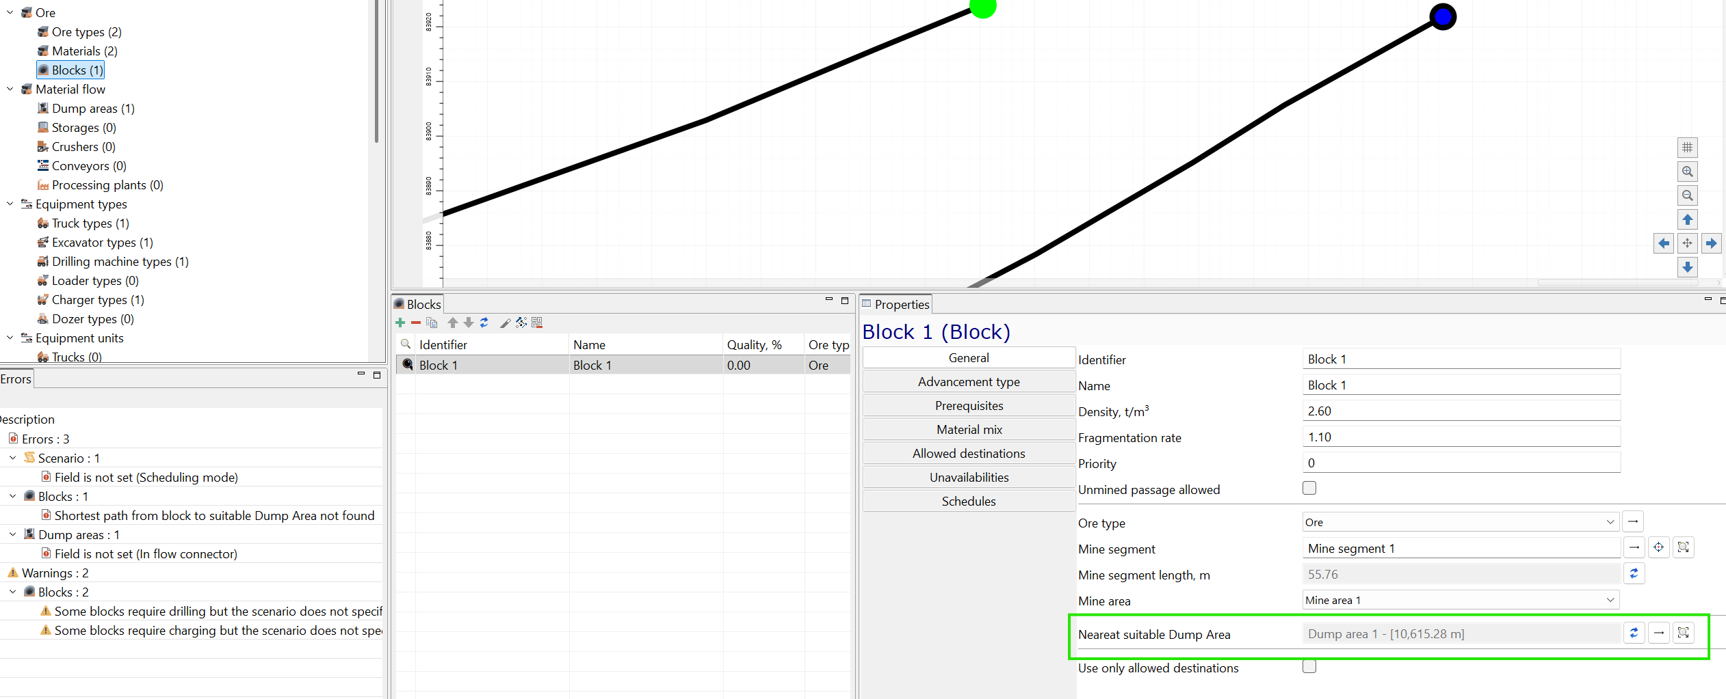Open the General properties tab
1726x699 pixels.
[x=969, y=357]
